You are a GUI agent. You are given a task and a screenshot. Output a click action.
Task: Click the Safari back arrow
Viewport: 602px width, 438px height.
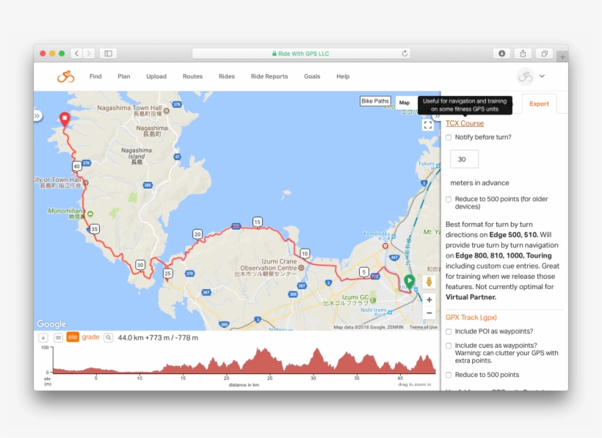click(x=77, y=54)
